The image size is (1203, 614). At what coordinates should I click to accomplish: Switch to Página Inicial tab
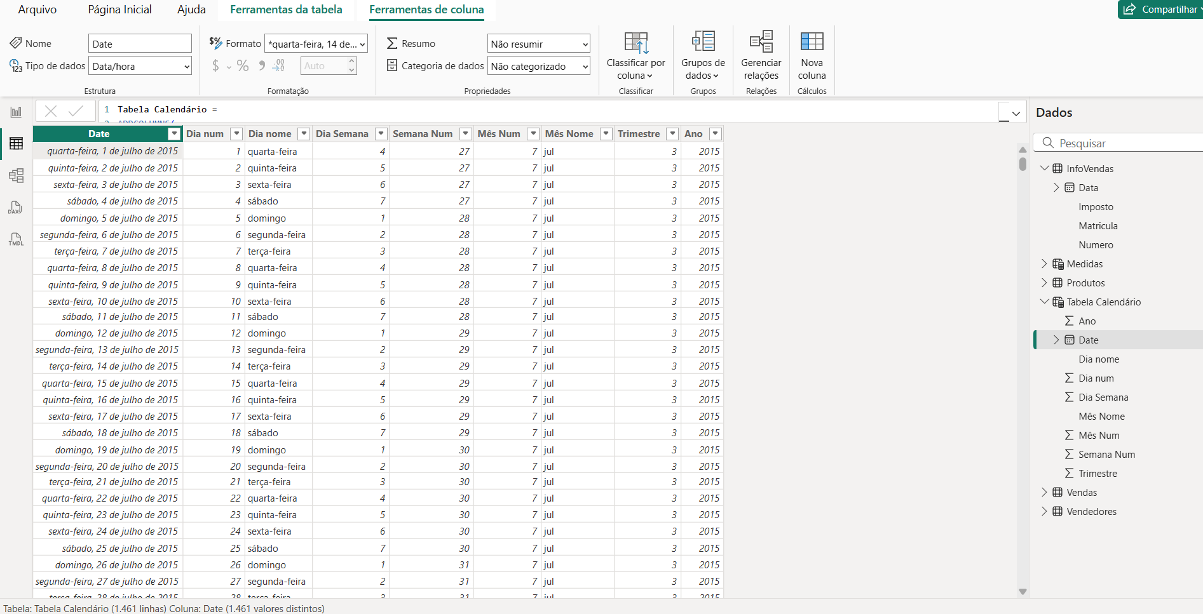tap(119, 10)
